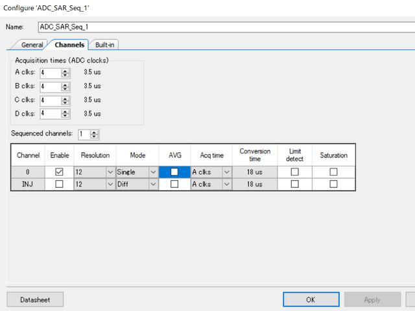Switch to the General tab
This screenshot has width=415, height=311.
pos(32,45)
